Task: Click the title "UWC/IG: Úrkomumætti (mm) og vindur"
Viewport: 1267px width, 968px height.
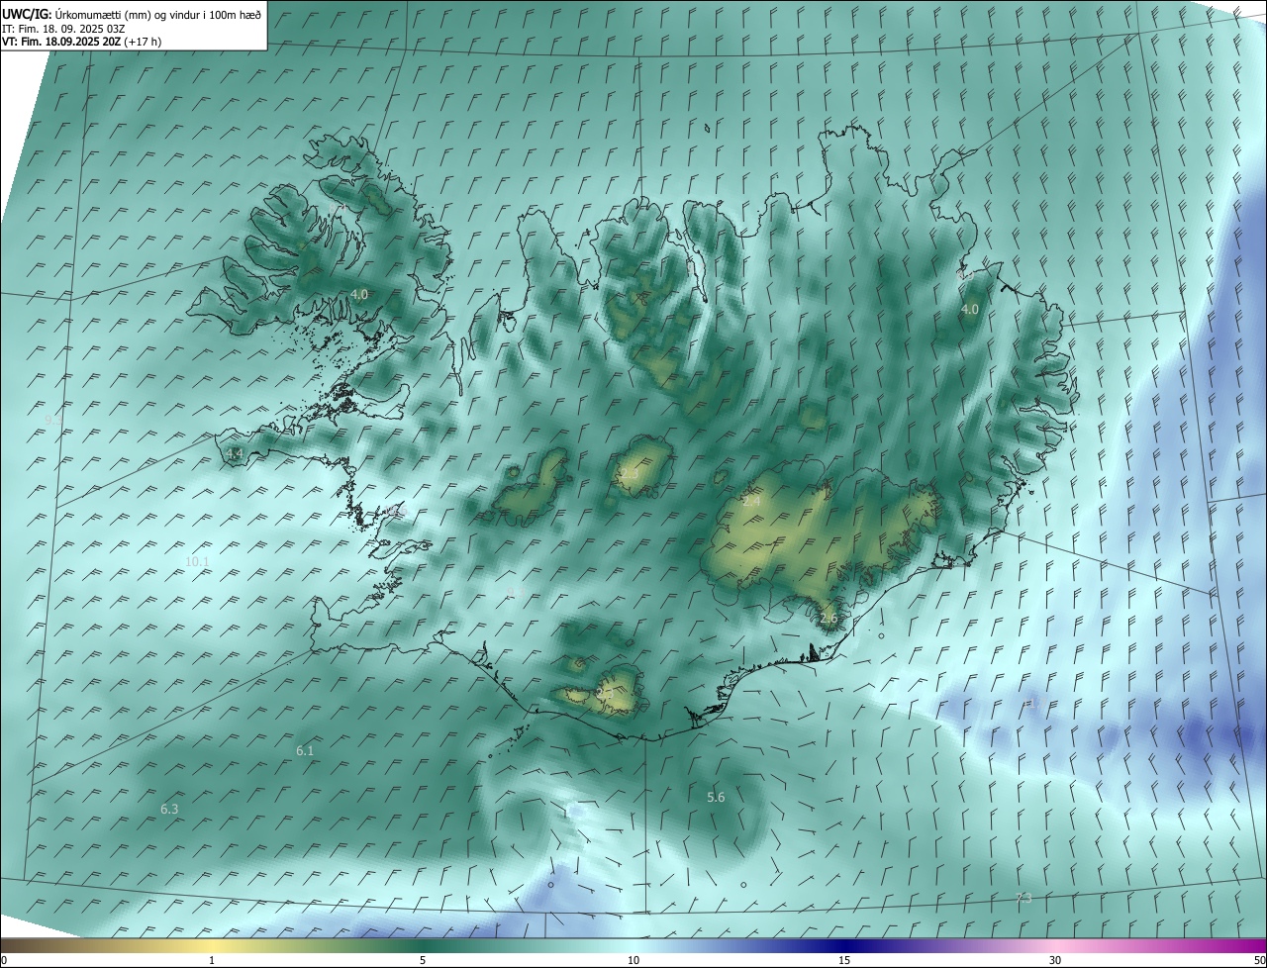Action: tap(132, 13)
